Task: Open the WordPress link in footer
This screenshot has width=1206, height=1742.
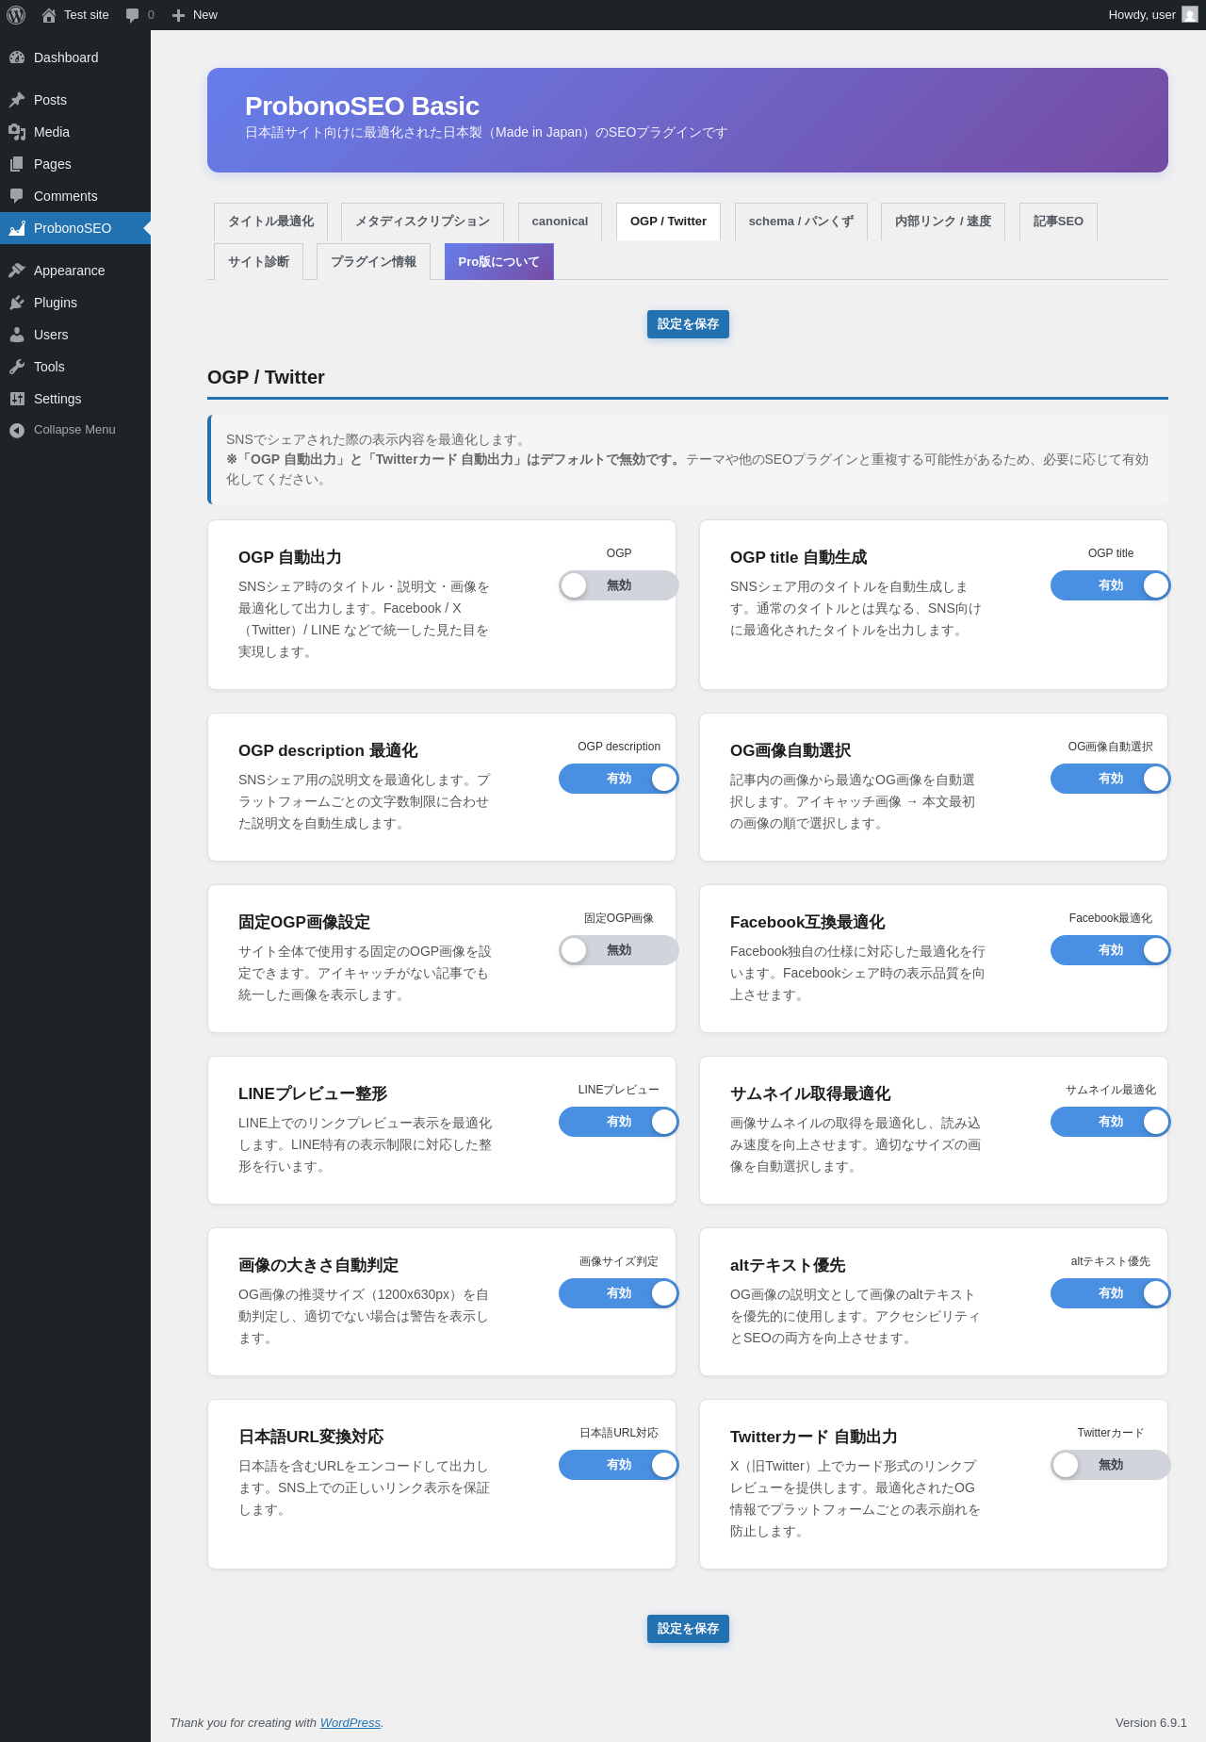Action: pos(350,1722)
